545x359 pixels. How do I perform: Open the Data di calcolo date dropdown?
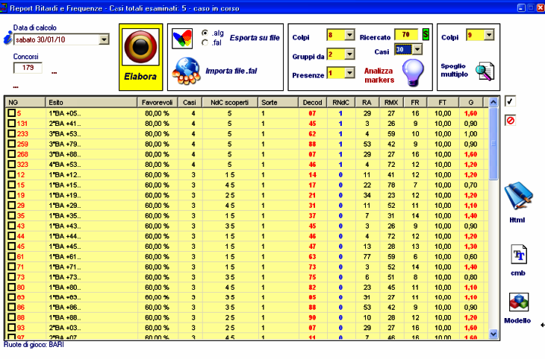tap(104, 39)
